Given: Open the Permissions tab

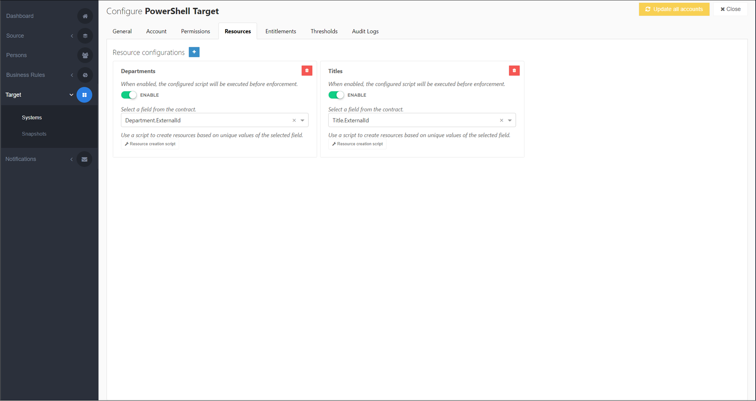Looking at the screenshot, I should 196,31.
